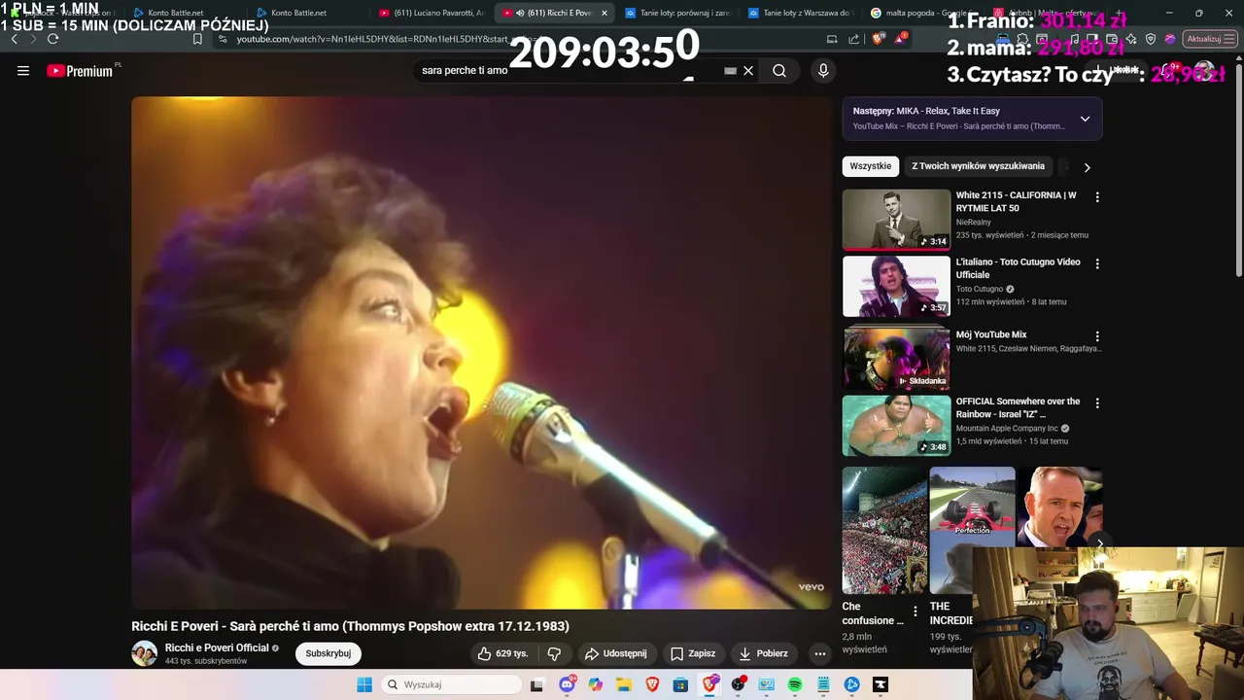Open options for White 2115 CALIFORNIA video
The width and height of the screenshot is (1244, 700).
pos(1097,197)
